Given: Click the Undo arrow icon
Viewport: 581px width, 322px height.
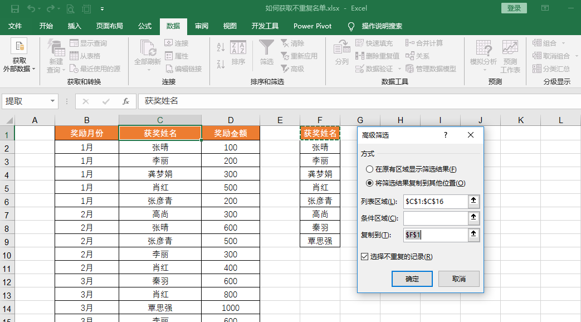Looking at the screenshot, I should coord(31,8).
